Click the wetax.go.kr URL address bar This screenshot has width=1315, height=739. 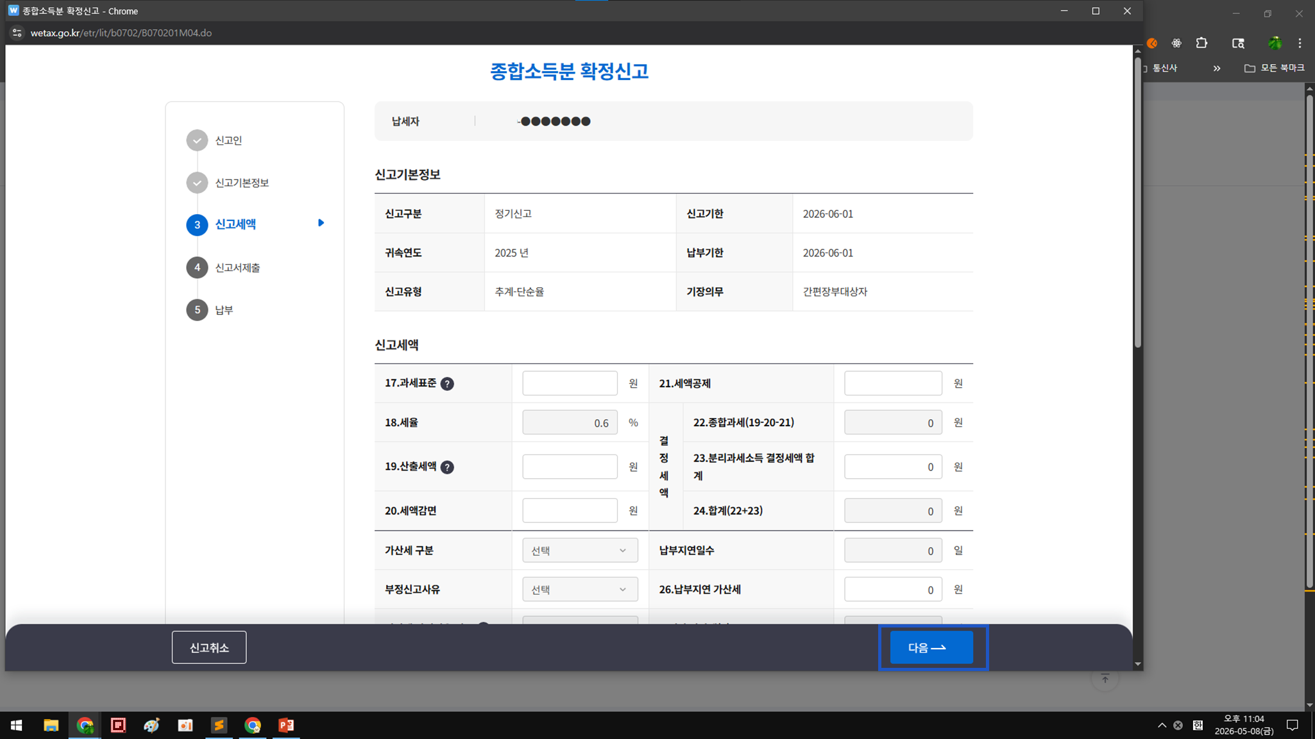[x=121, y=33]
